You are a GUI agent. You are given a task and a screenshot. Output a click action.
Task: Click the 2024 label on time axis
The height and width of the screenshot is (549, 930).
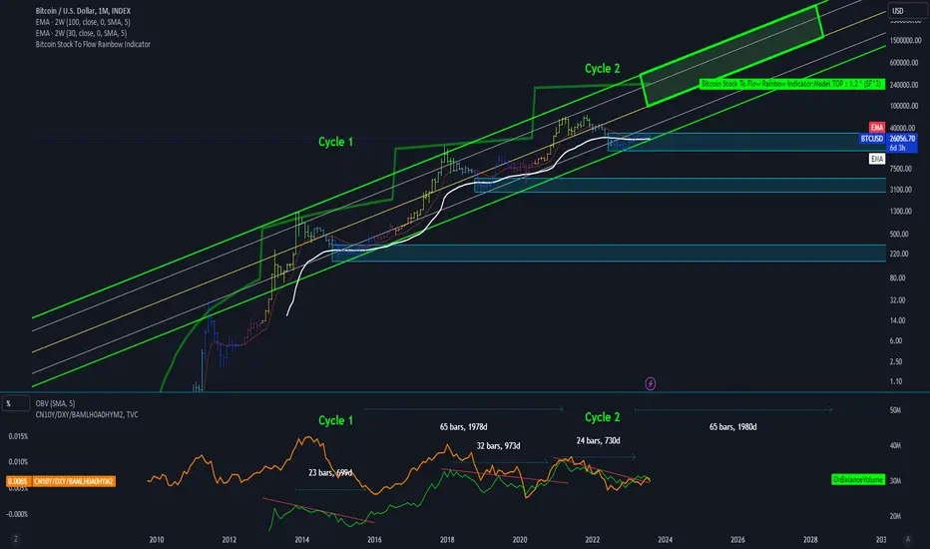tap(665, 539)
